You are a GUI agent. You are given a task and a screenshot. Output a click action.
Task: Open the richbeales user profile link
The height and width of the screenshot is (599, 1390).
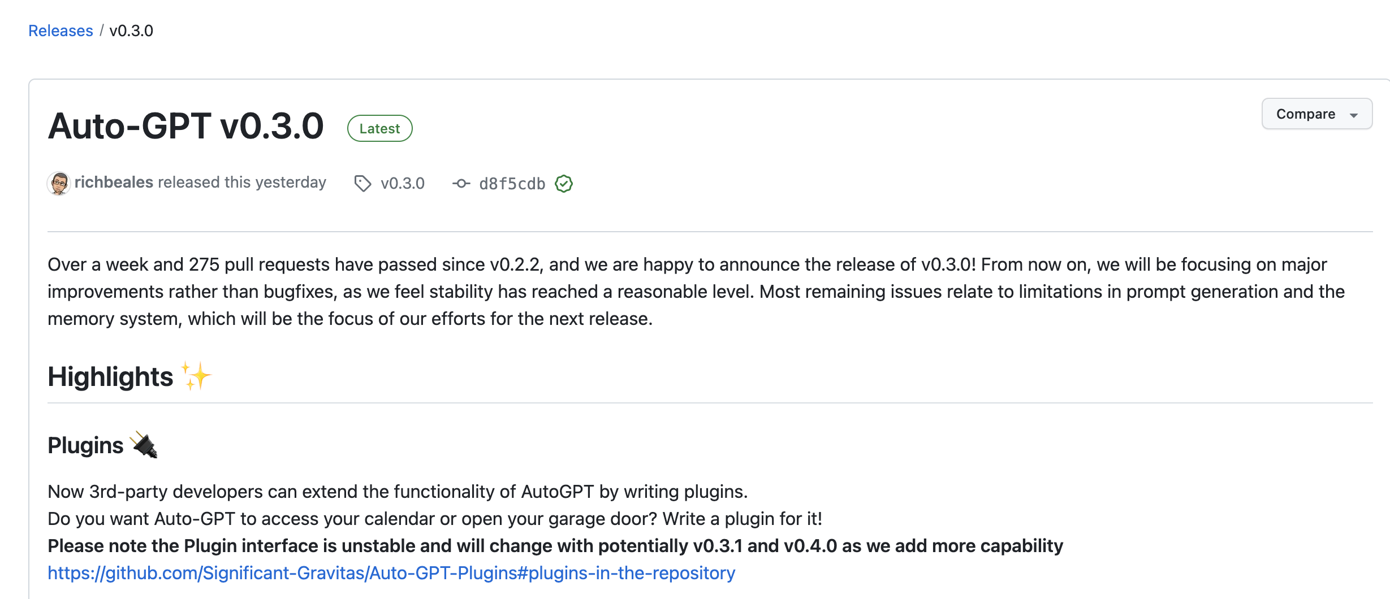click(x=114, y=182)
